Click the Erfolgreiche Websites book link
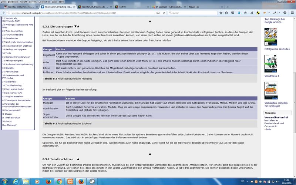Image resolution: width=296 pixels, height=185 pixels. 277,49
